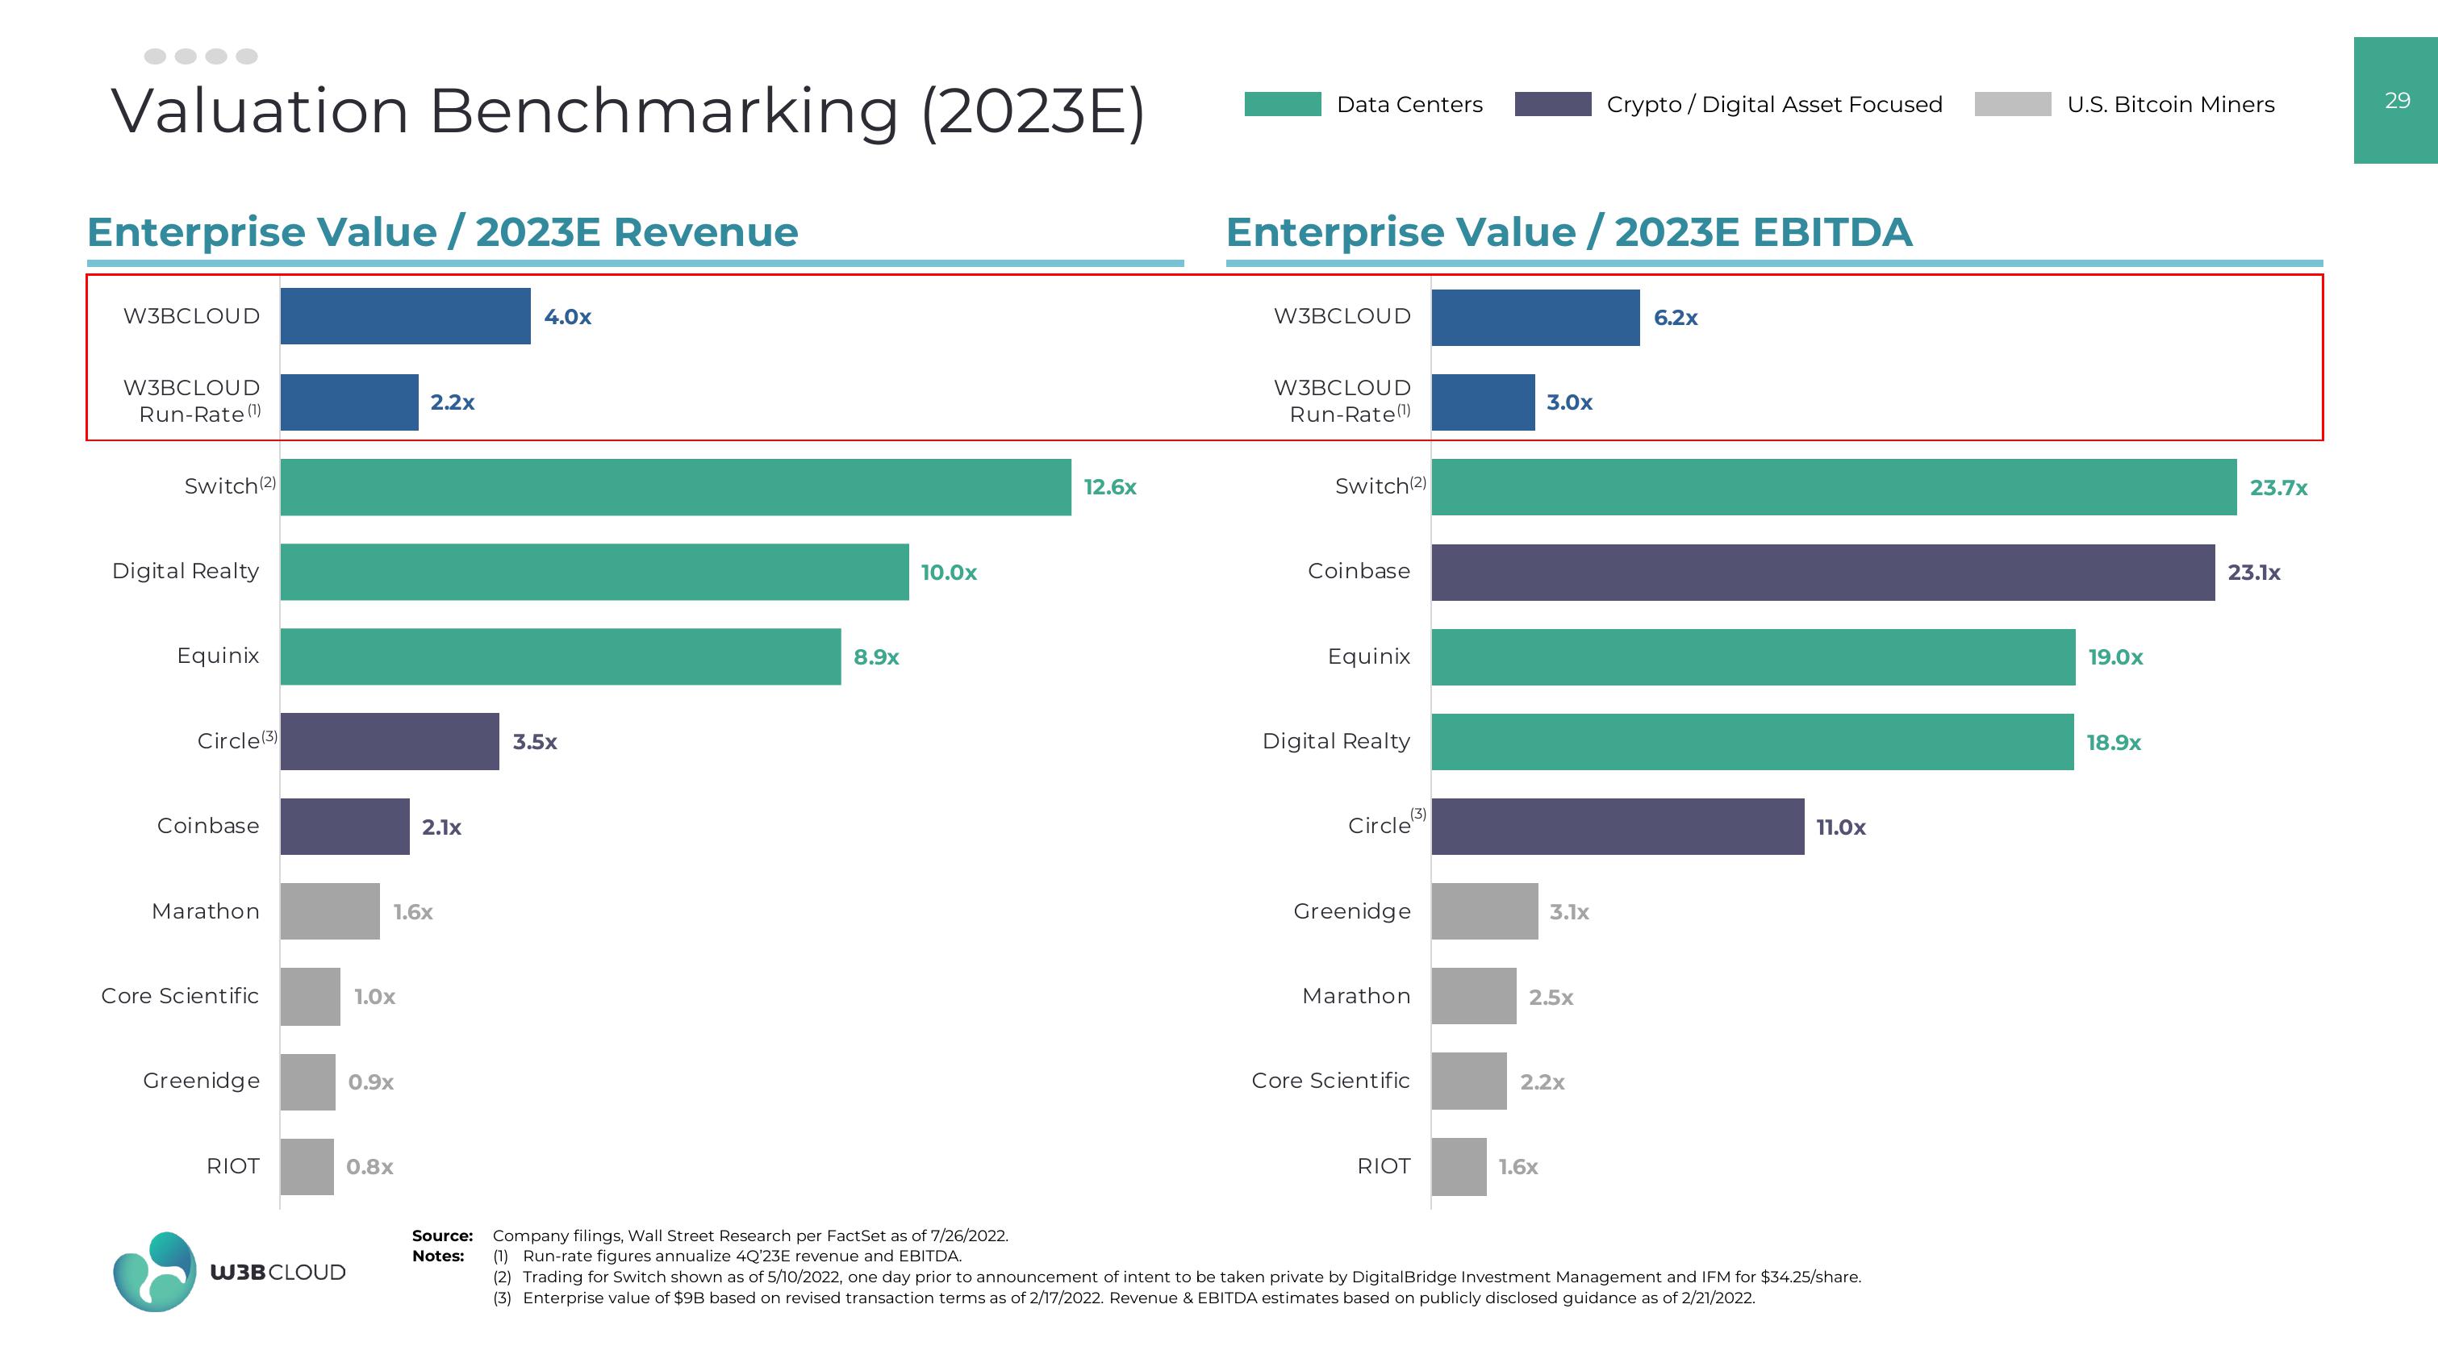The image size is (2438, 1371).
Task: Click the 'Enterprise Value / 2023E EBITDA' heading
Action: point(1568,231)
